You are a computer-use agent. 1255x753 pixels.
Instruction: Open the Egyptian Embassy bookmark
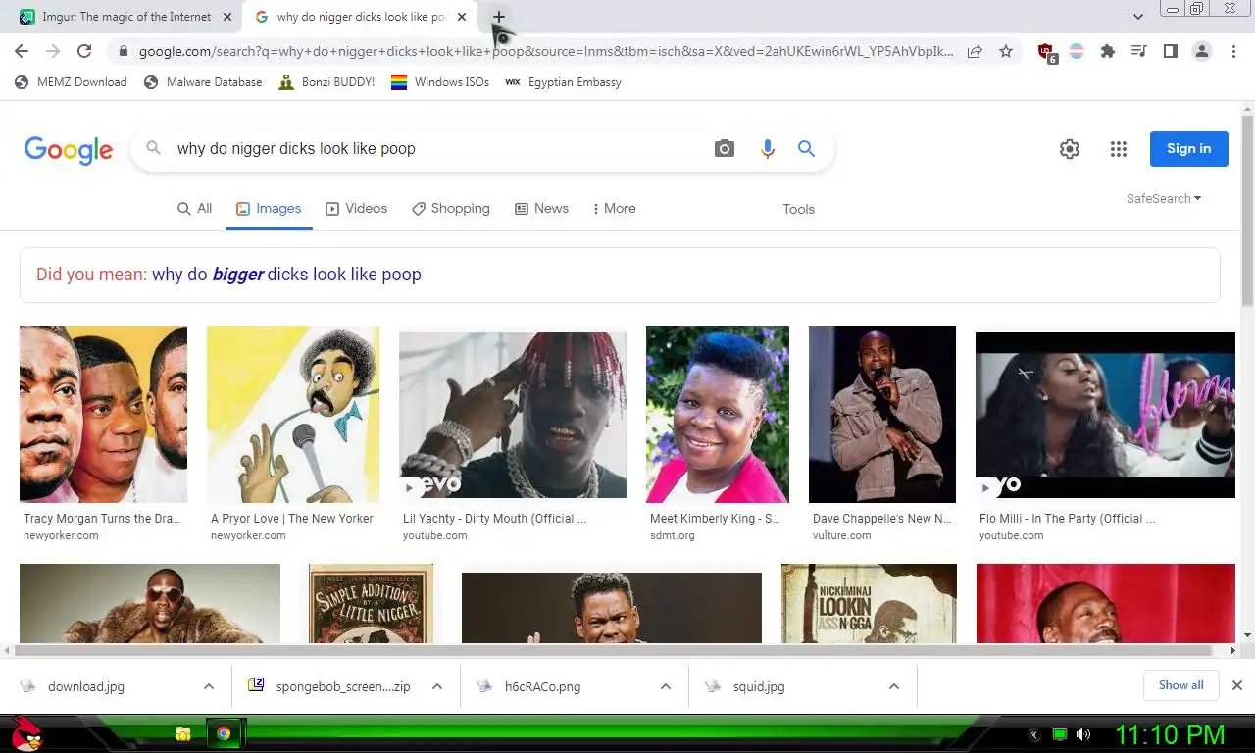563,82
